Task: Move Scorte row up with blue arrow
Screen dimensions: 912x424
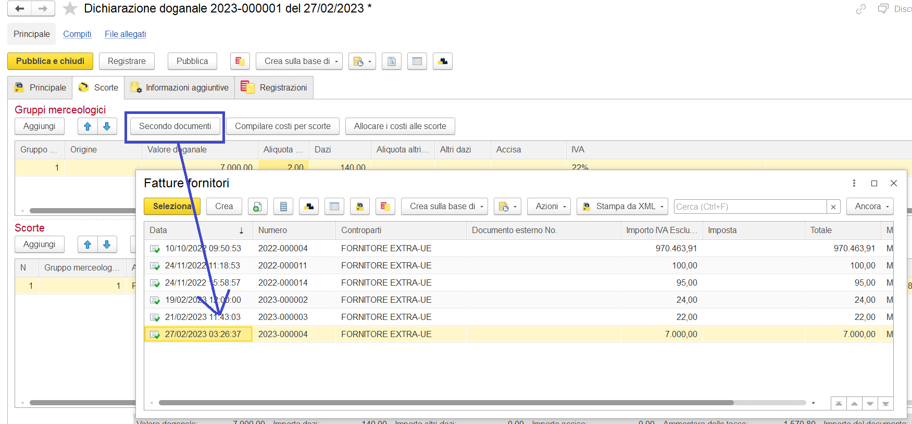Action: click(88, 244)
